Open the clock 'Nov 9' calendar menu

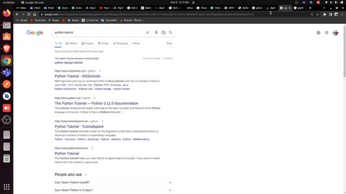point(179,2)
